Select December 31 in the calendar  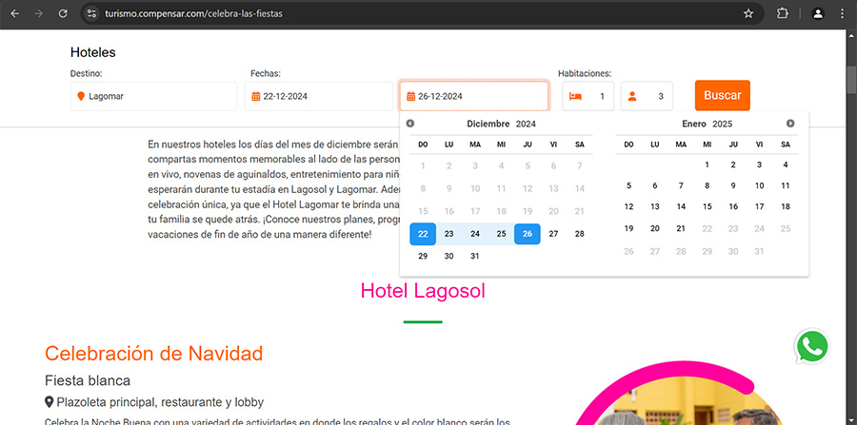point(475,256)
